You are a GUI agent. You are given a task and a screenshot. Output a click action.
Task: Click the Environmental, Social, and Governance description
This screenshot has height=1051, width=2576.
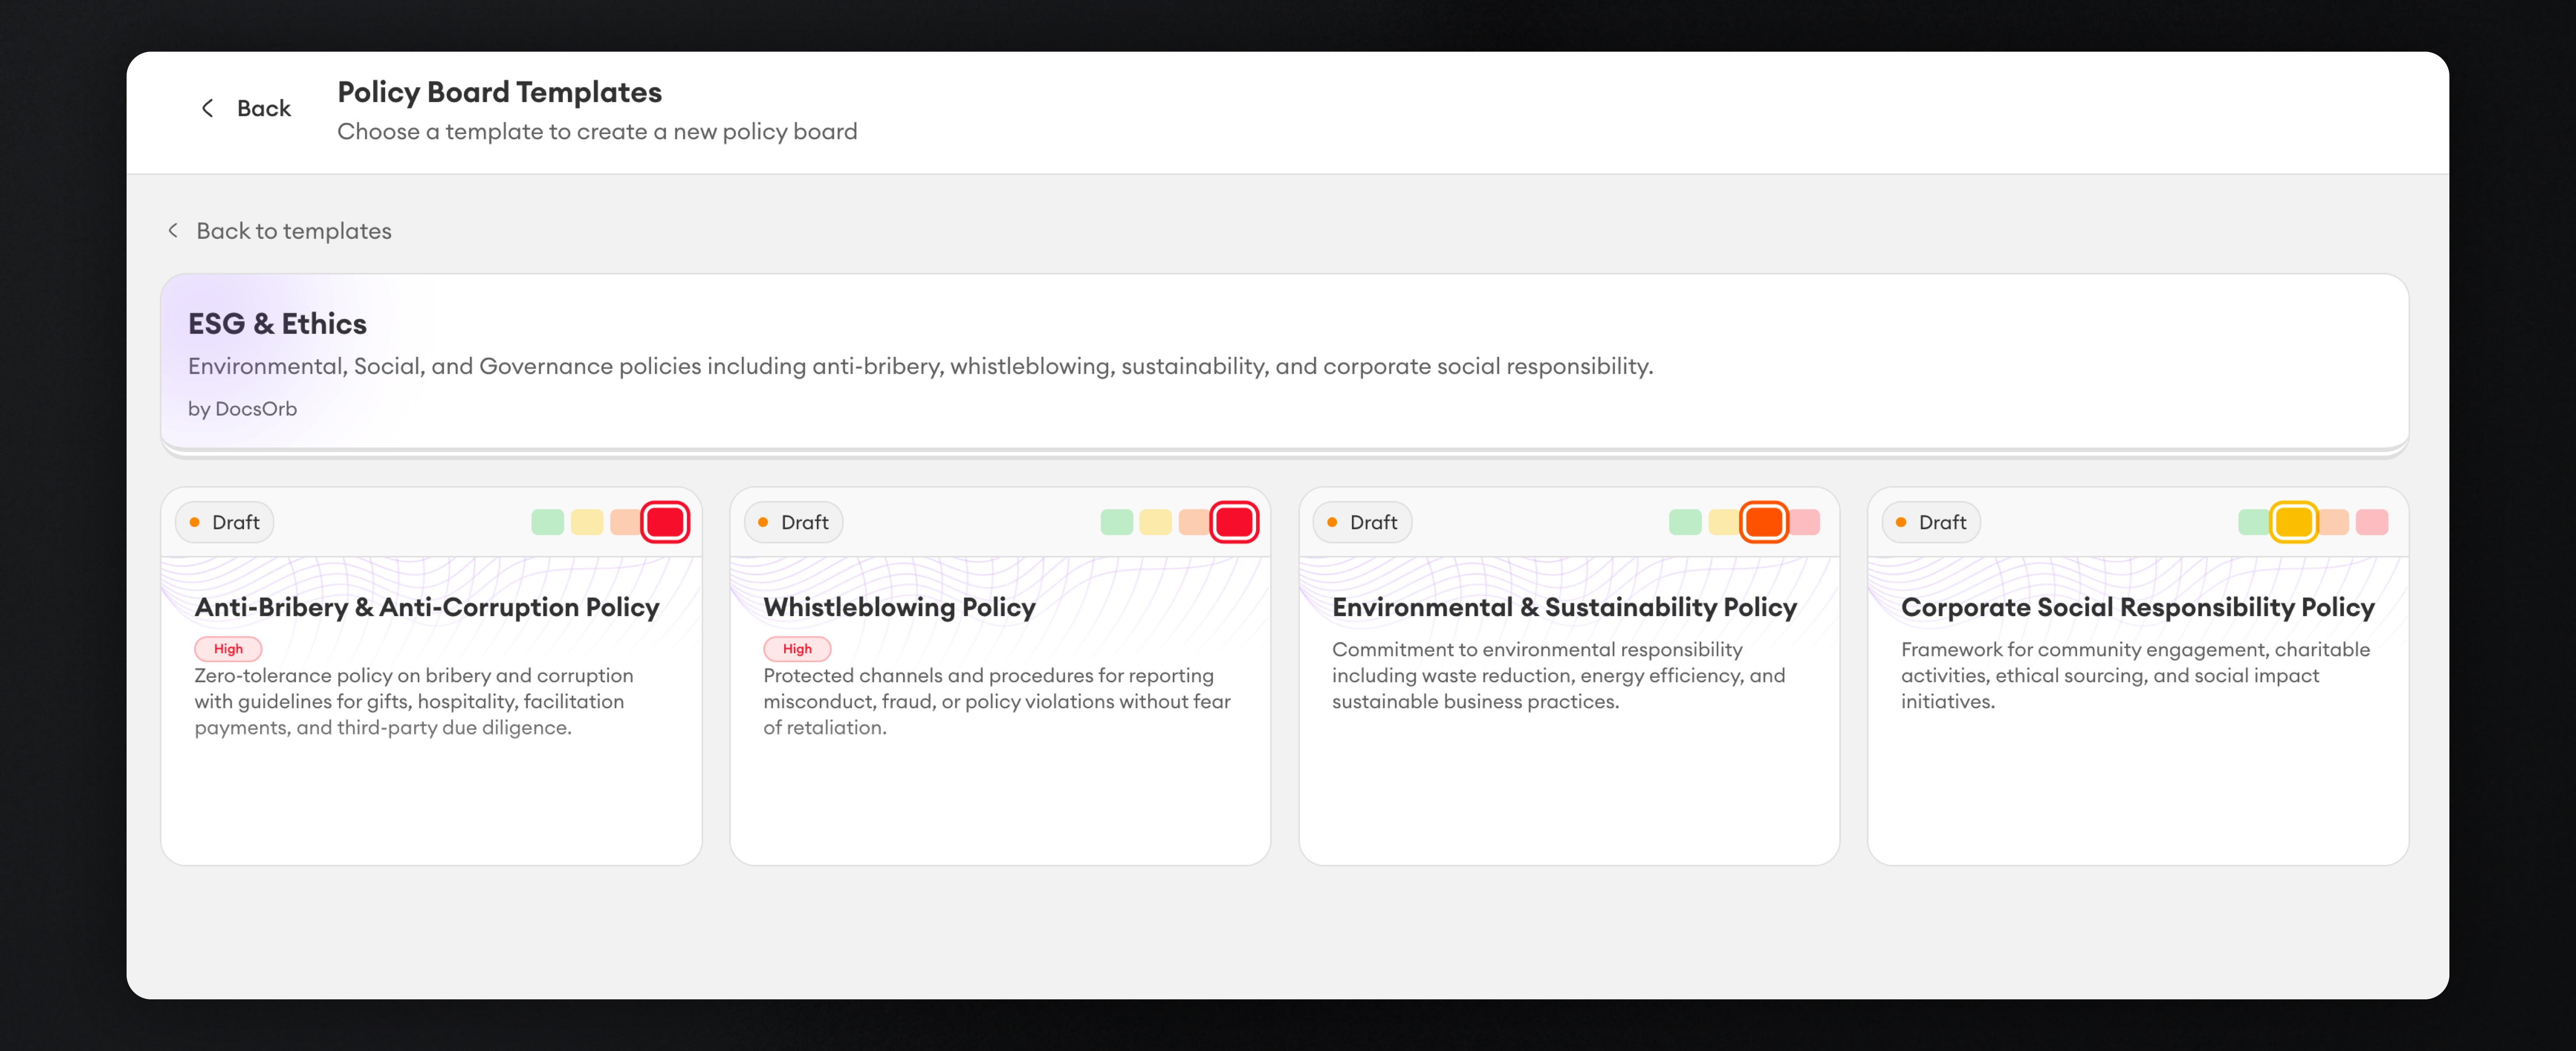tap(920, 367)
